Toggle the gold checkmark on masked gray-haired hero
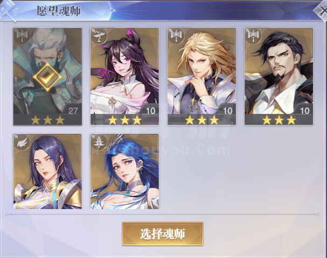The image size is (327, 258). tap(47, 77)
